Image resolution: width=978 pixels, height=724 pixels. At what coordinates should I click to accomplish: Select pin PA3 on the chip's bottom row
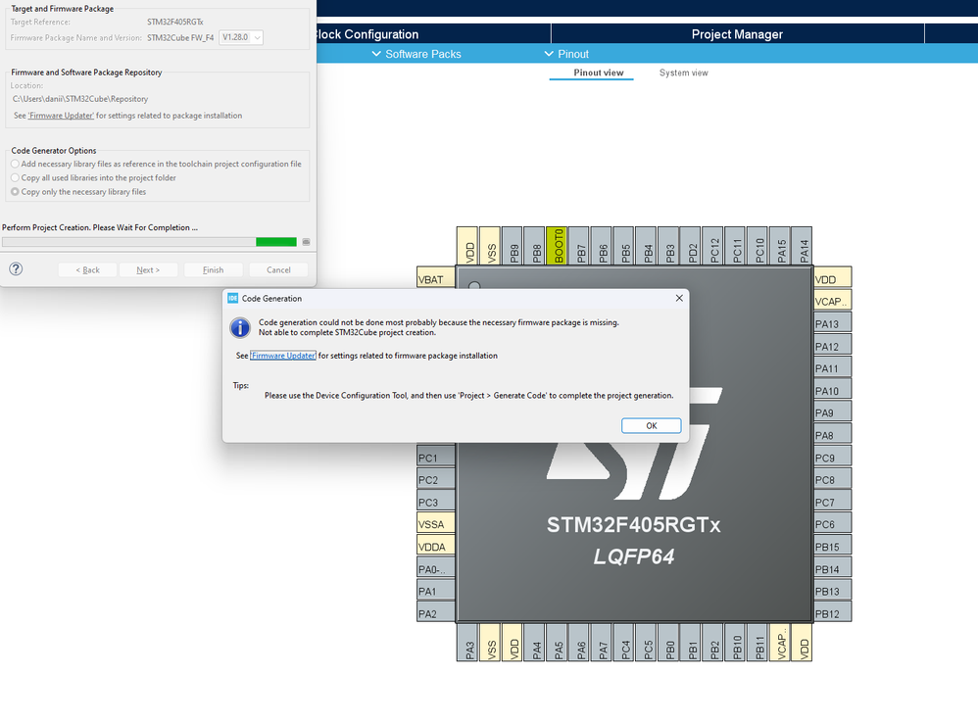click(469, 643)
